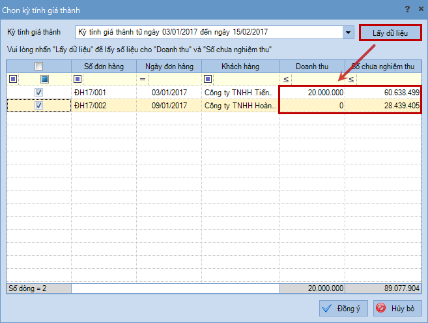Click the first filter icon in leftmost column
Viewport: 428px width, 323px height.
[x=13, y=79]
